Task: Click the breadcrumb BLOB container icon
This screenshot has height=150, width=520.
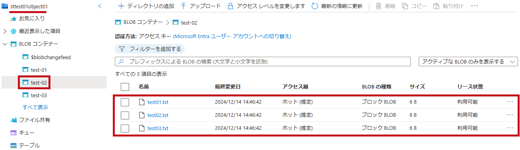Action: click(x=118, y=22)
